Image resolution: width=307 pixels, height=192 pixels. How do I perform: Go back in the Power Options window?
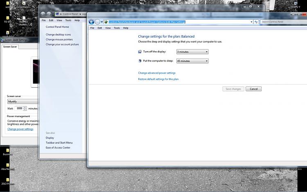pyautogui.click(x=91, y=22)
